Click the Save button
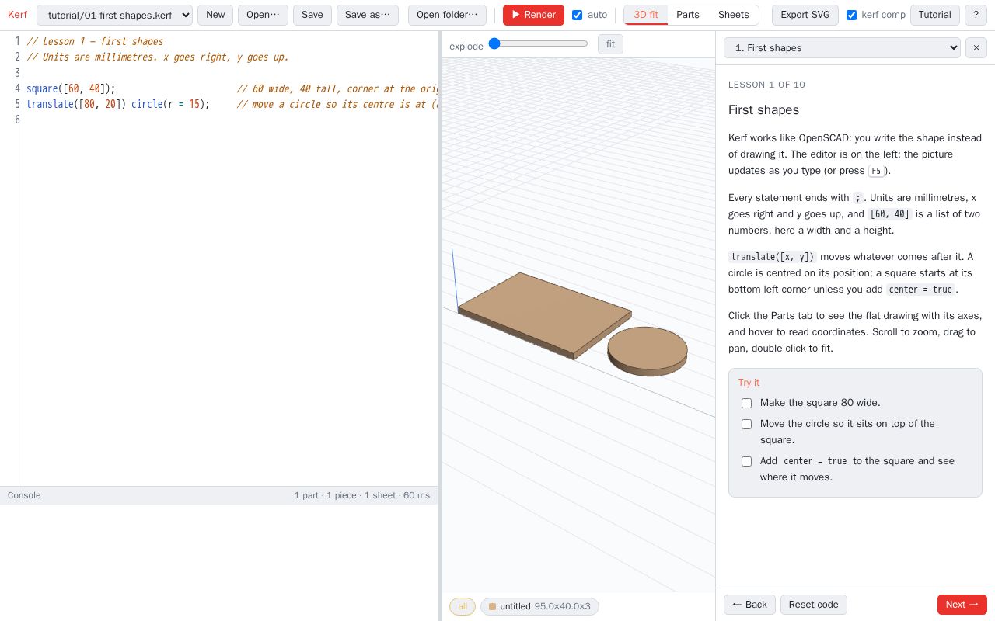 (x=312, y=15)
